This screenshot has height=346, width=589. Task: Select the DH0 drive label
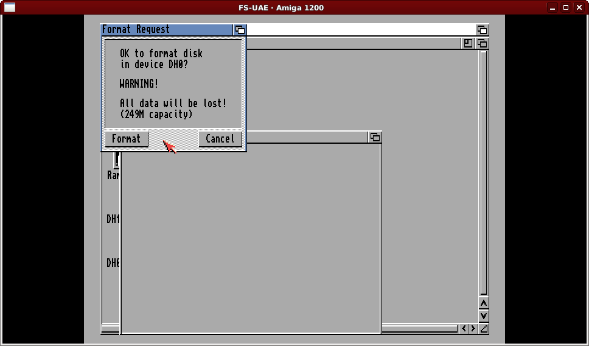tap(113, 263)
